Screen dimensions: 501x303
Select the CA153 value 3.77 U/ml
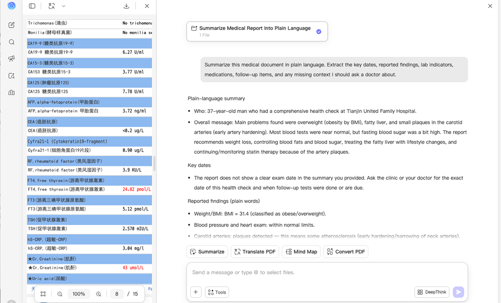click(133, 72)
